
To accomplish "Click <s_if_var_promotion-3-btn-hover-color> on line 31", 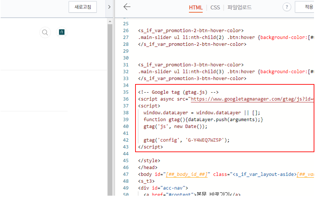I will (191, 65).
